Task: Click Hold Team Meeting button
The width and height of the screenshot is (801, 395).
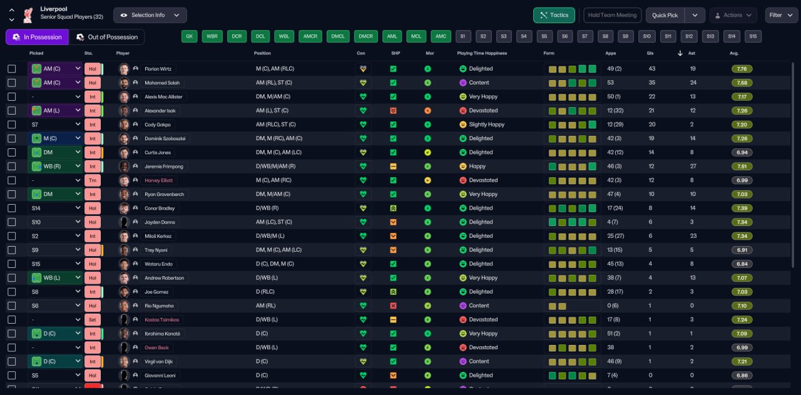Action: (612, 15)
